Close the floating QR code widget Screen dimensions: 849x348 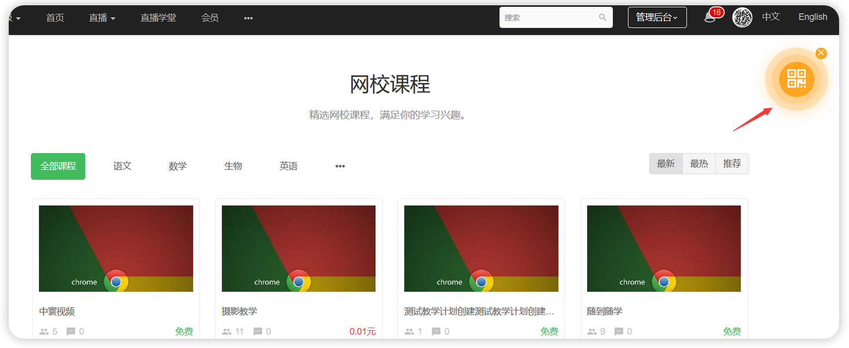click(x=821, y=53)
